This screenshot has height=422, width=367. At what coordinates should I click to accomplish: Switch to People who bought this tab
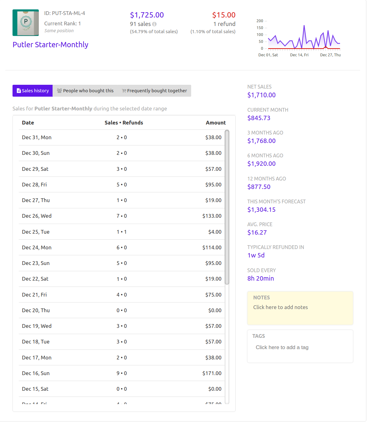click(85, 91)
